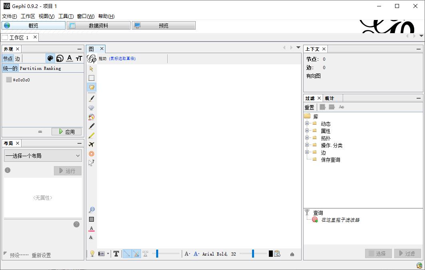Click the Arial Bold, 32 font link
425x270 pixels.
[x=219, y=254]
